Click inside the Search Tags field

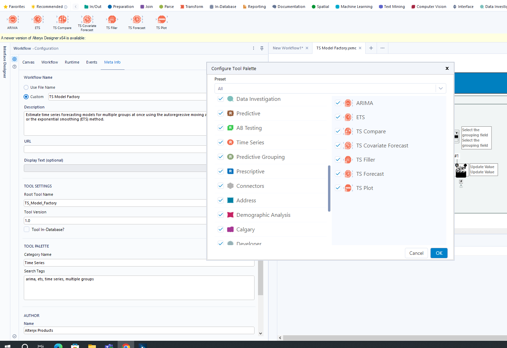pos(138,288)
